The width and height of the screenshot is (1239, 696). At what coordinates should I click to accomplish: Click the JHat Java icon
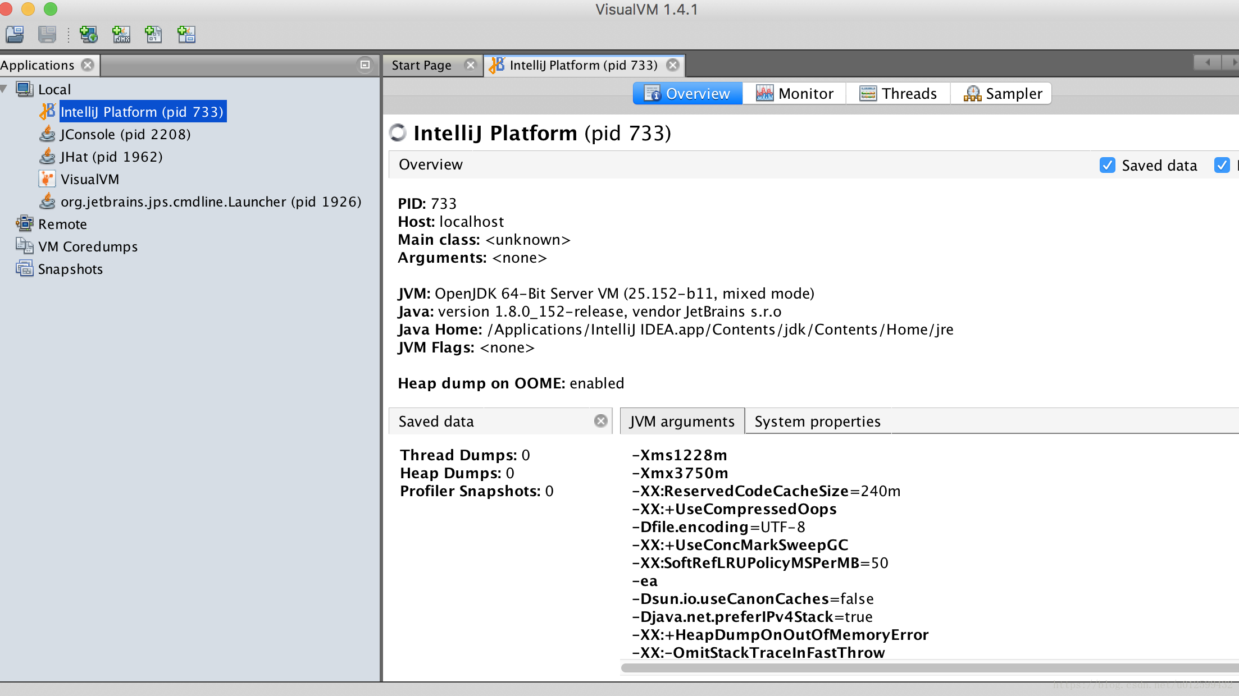point(48,157)
